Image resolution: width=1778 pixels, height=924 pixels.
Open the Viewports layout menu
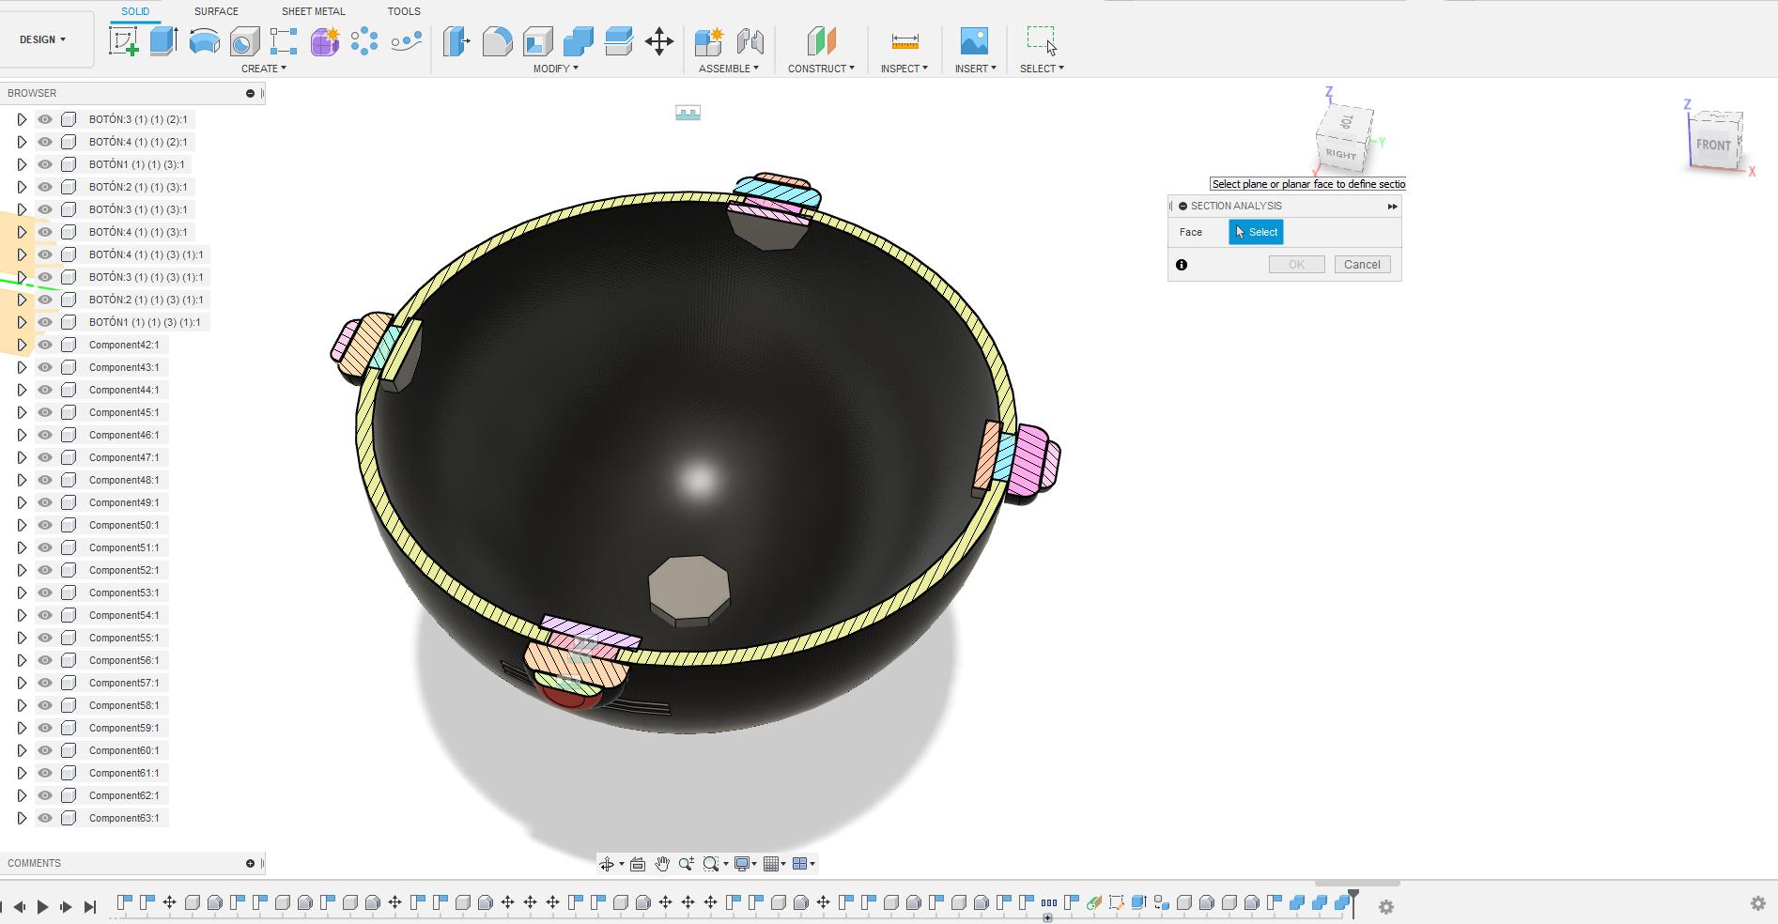point(804,864)
